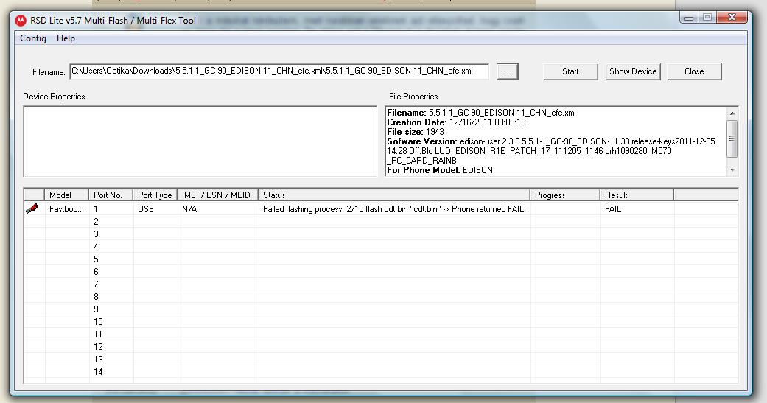Select port number 9 row

coord(381,309)
